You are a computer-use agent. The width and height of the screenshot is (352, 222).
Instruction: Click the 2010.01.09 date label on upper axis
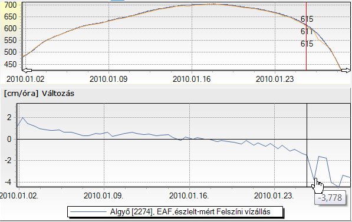click(x=108, y=79)
